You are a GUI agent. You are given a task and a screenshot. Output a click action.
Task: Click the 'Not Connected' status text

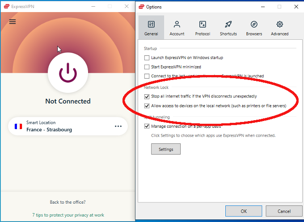point(68,101)
